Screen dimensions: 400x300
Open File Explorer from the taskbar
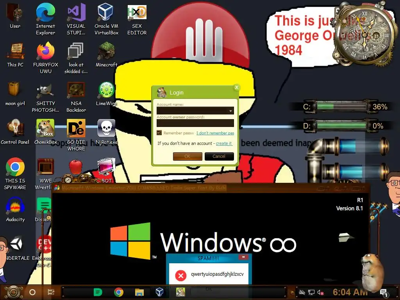coord(139,292)
